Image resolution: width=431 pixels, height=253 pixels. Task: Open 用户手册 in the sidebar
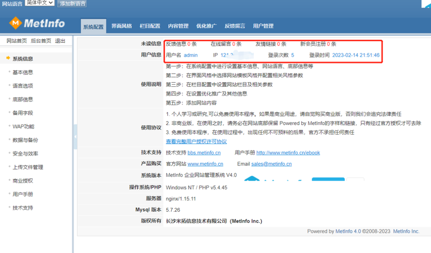[23, 194]
